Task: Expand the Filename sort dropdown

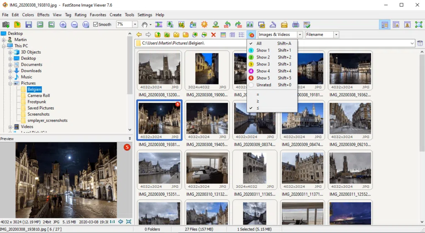Action: click(336, 35)
